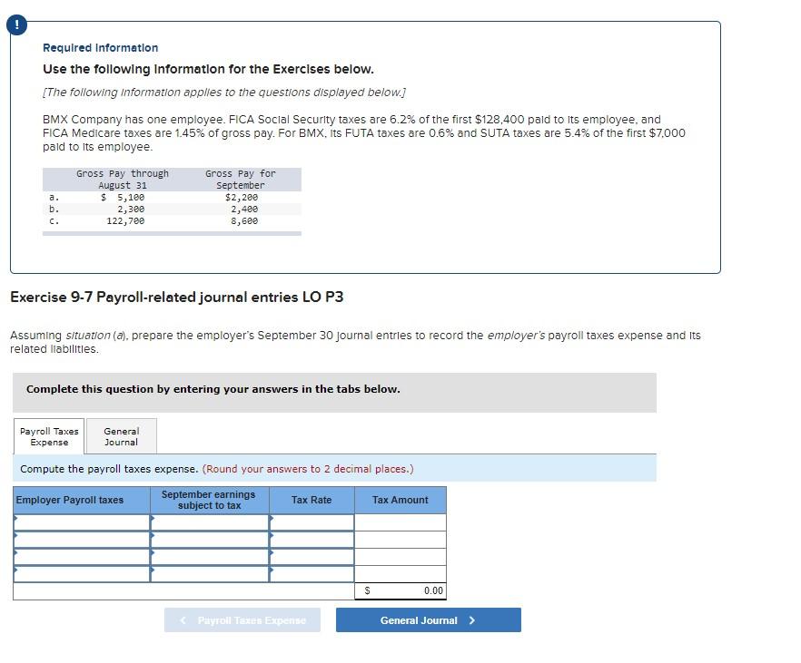Select third row September earnings field
The width and height of the screenshot is (801, 663).
210,557
